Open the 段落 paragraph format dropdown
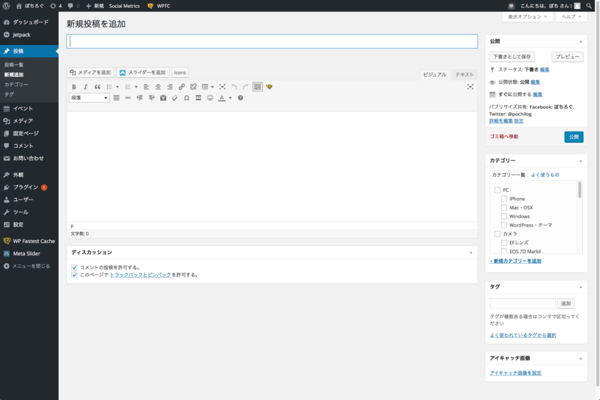 click(x=89, y=98)
